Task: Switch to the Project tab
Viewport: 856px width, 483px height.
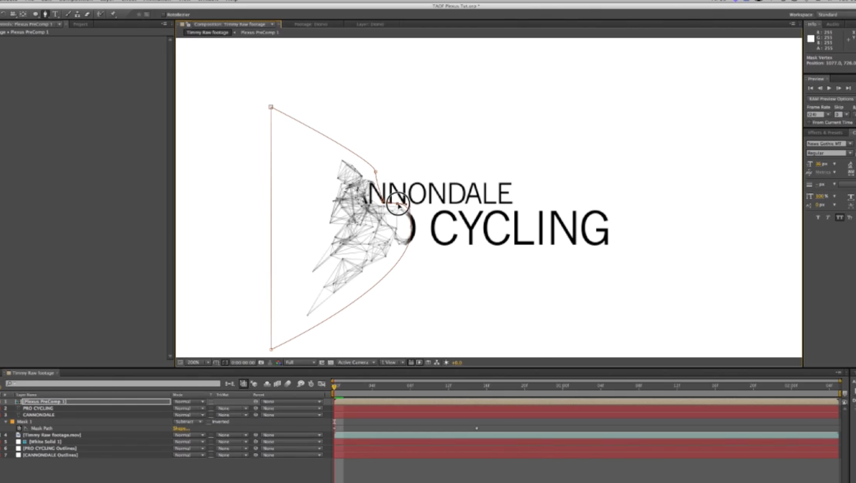Action: (x=80, y=24)
